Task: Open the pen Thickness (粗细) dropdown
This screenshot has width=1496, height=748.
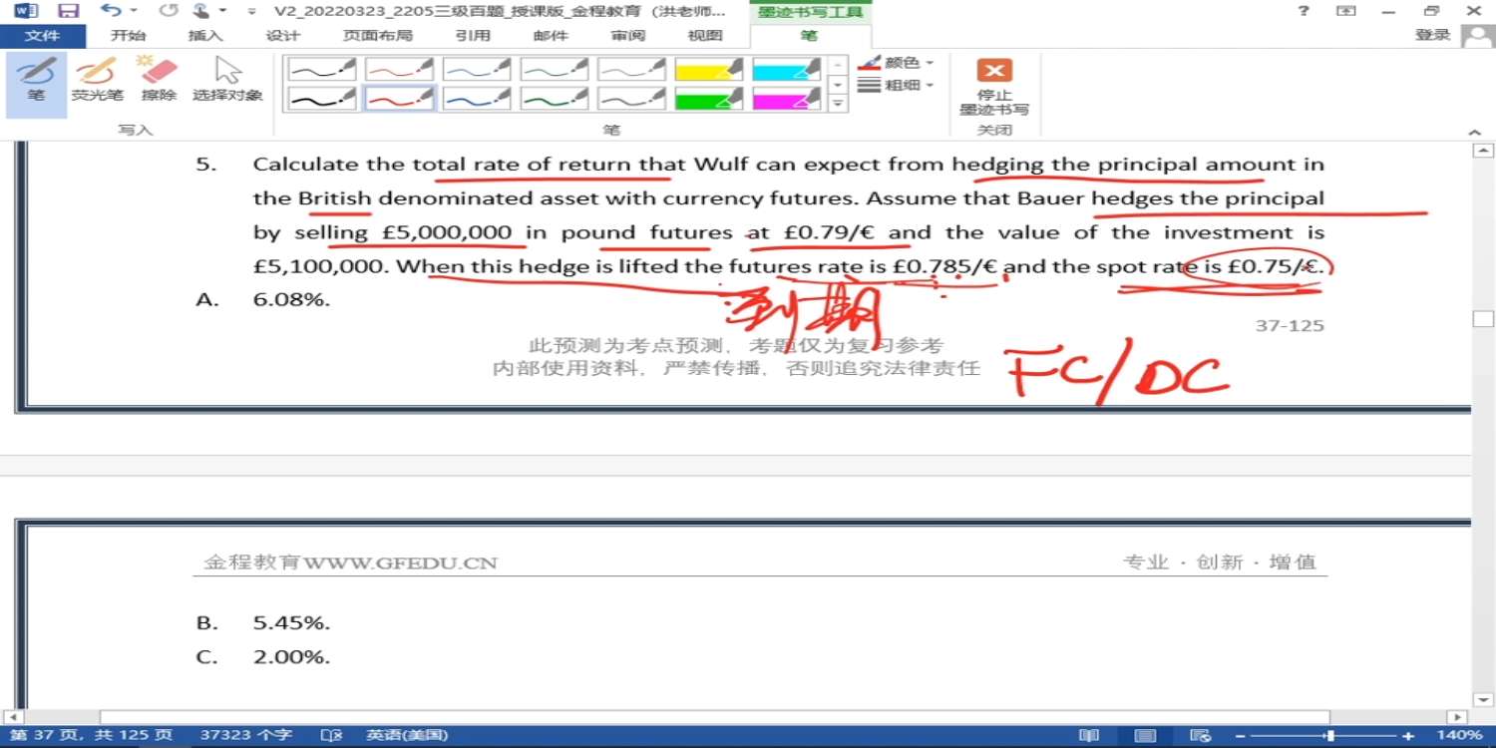Action: [897, 86]
